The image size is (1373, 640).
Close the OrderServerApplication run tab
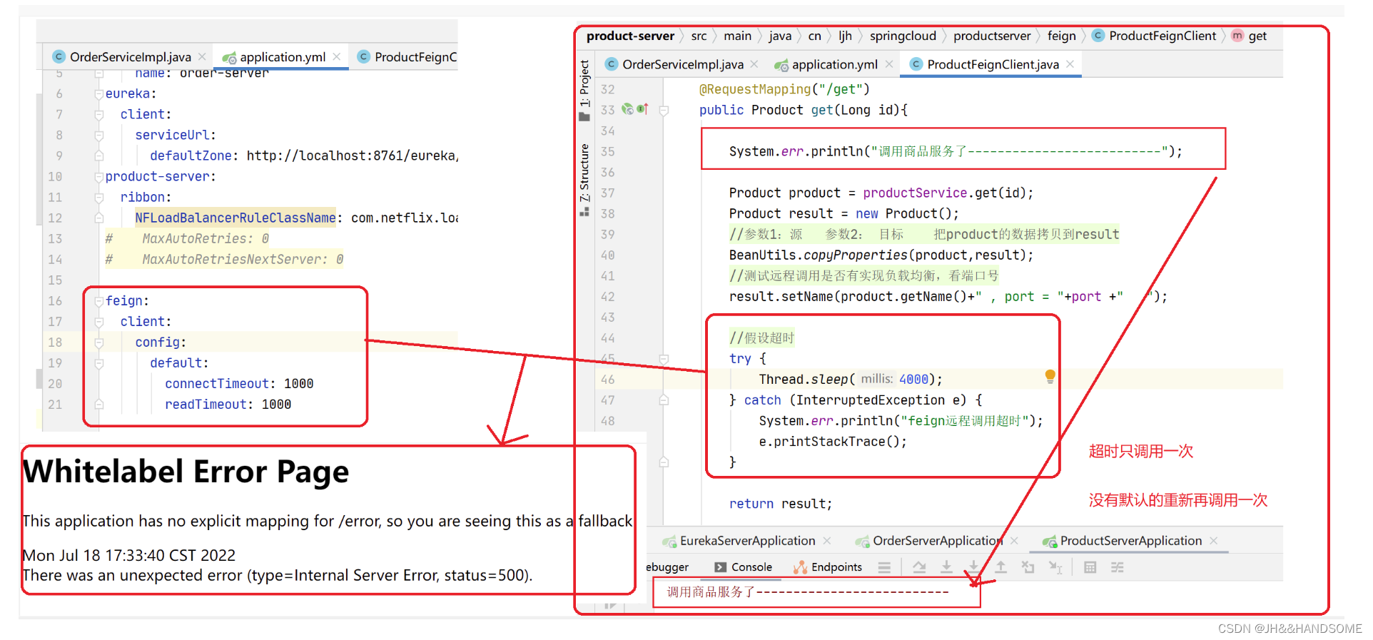[x=1015, y=541]
